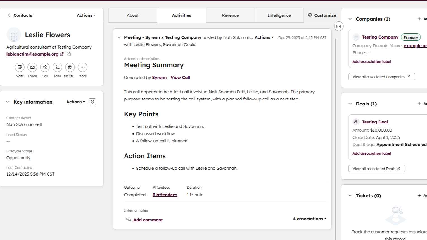Create a task using Task icon
The height and width of the screenshot is (240, 427).
[57, 67]
